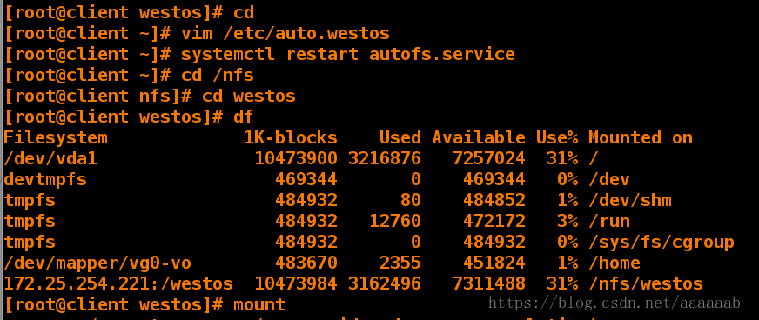Select the 'Available' column header

[479, 137]
